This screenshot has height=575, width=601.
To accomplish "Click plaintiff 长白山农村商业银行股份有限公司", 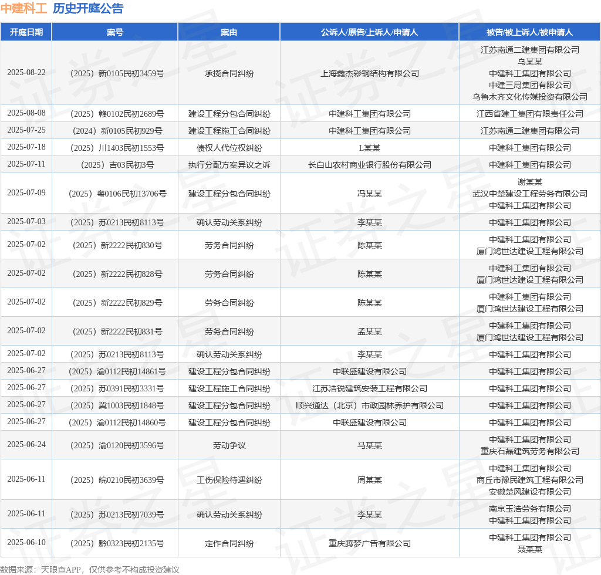I will coord(370,165).
